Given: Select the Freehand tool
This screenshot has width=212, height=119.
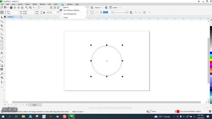Looking at the screenshot, I should pyautogui.click(x=2, y=34).
